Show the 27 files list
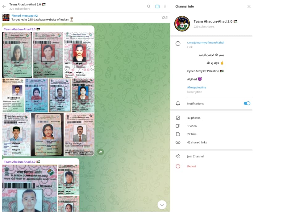 tap(192, 134)
